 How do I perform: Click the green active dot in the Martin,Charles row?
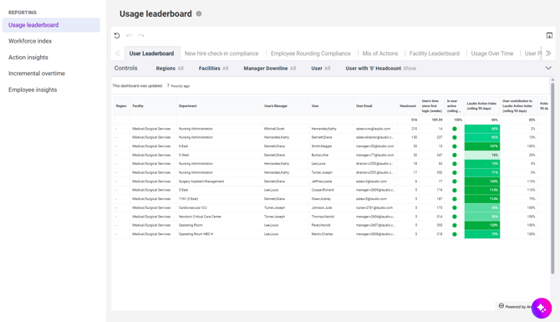click(455, 234)
